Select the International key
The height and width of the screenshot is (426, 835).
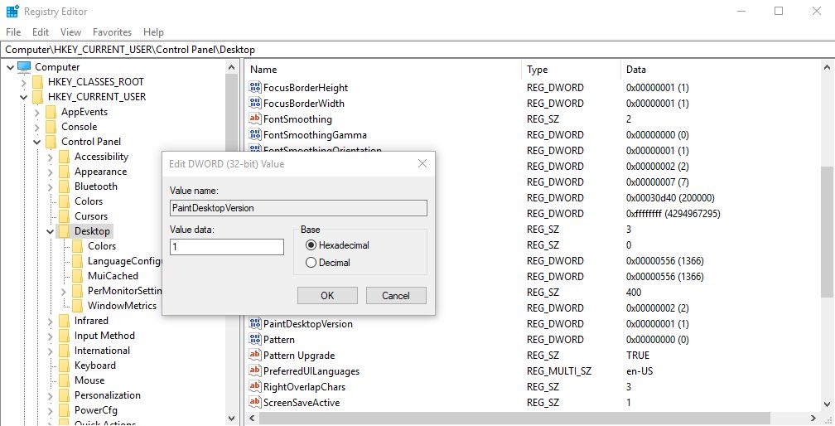pyautogui.click(x=102, y=351)
